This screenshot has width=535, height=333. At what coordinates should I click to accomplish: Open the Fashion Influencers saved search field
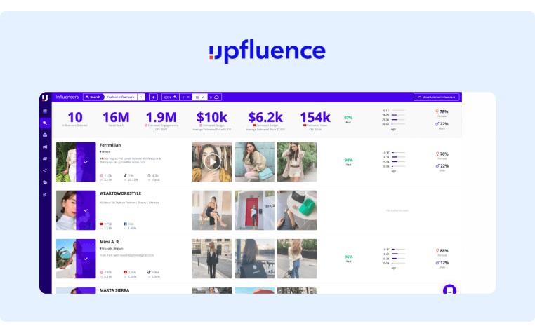[121, 97]
